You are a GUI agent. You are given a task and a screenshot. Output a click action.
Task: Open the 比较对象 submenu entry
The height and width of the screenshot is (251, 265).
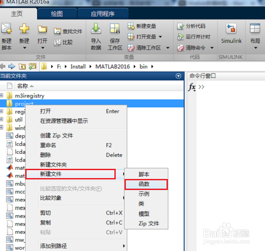76,198
